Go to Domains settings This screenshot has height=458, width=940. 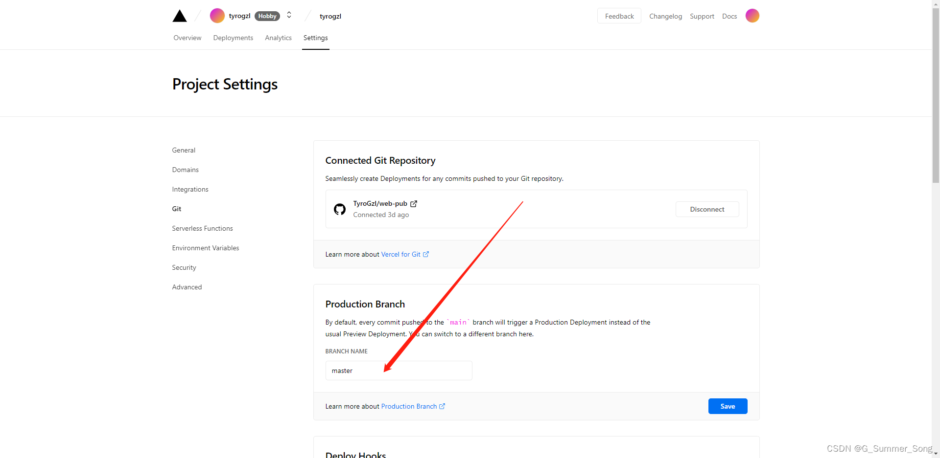point(185,170)
